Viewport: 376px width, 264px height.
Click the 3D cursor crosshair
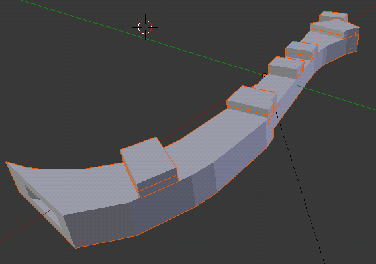145,27
